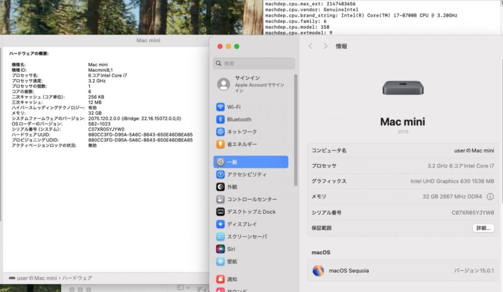Select the 一般 gear icon

coord(220,162)
